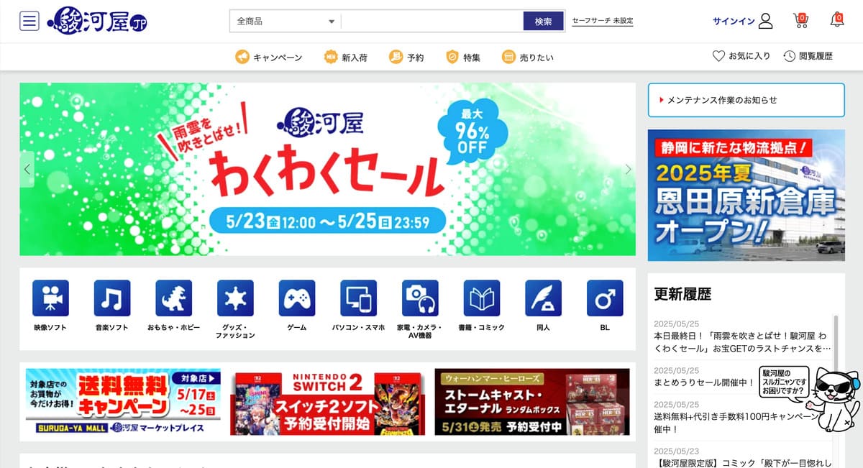Image resolution: width=863 pixels, height=468 pixels.
Task: Click the キャンペーン megaphone icon
Action: tap(242, 57)
